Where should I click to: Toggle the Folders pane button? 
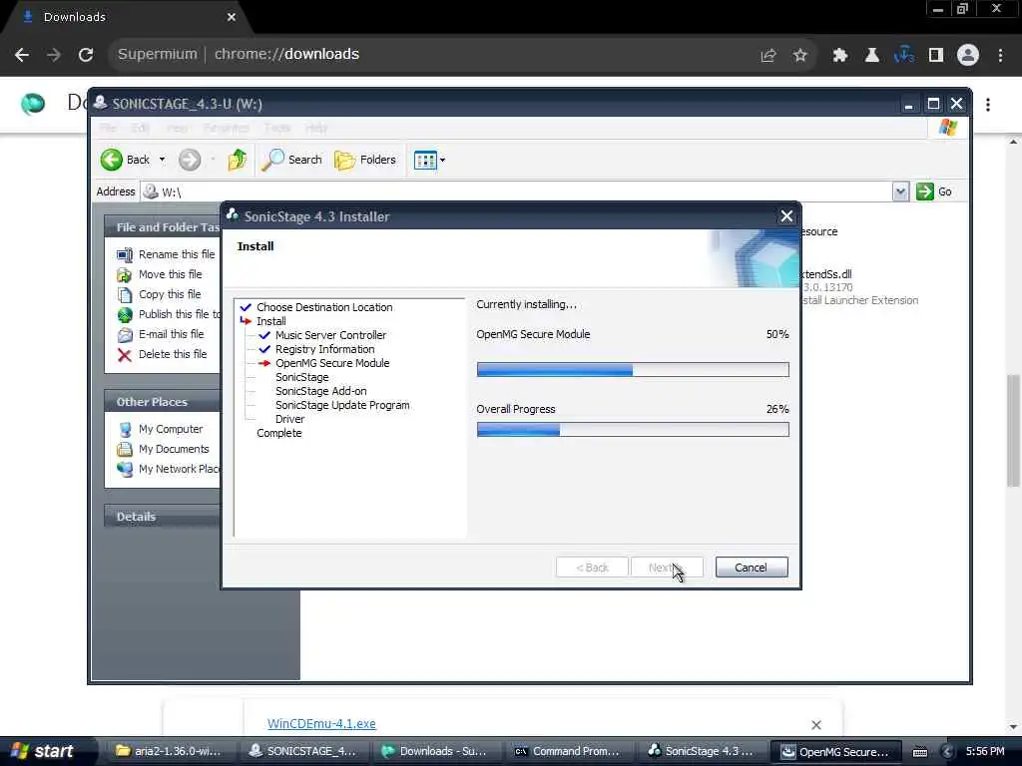pyautogui.click(x=365, y=160)
